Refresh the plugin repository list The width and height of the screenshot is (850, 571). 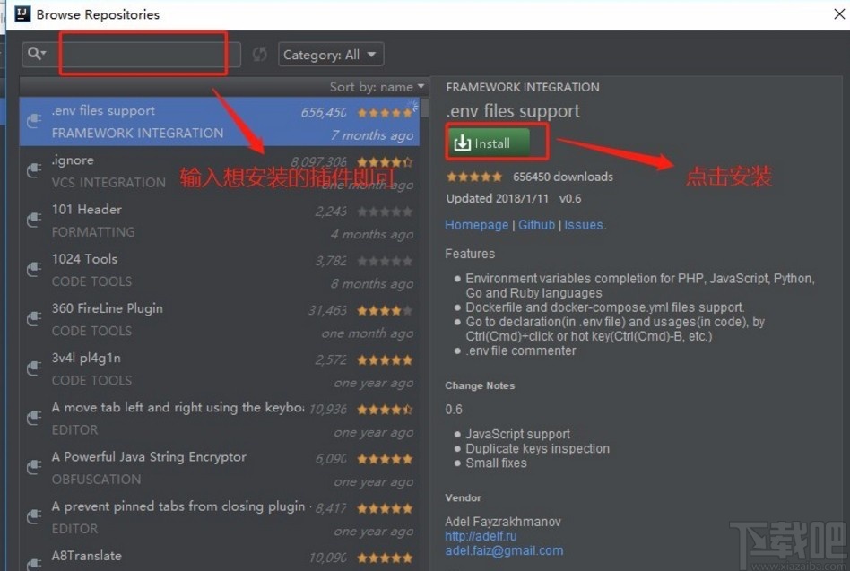pos(259,54)
